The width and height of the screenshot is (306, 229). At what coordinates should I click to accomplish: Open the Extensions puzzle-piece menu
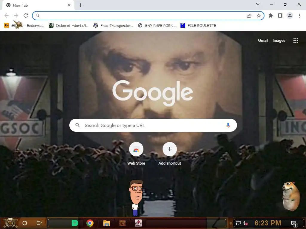pyautogui.click(x=271, y=16)
